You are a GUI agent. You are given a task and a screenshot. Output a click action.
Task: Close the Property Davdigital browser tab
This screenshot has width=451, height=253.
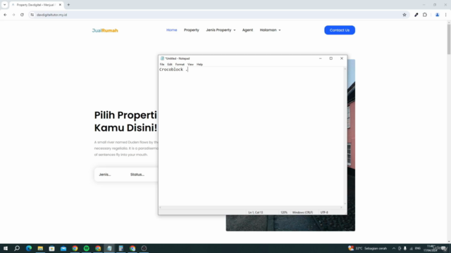60,5
